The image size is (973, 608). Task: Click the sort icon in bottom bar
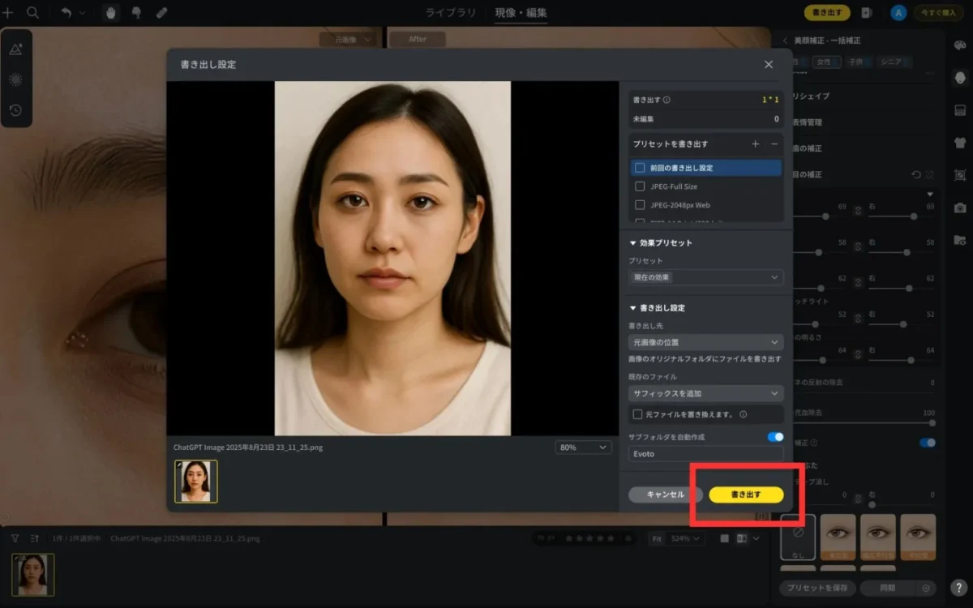click(x=35, y=537)
